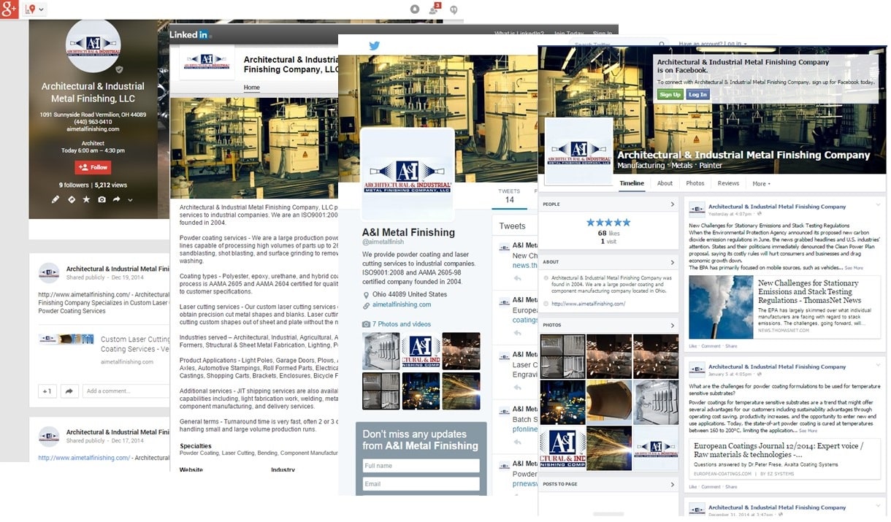The image size is (891, 522).
Task: Click the red Follow button on Google+
Action: (93, 167)
